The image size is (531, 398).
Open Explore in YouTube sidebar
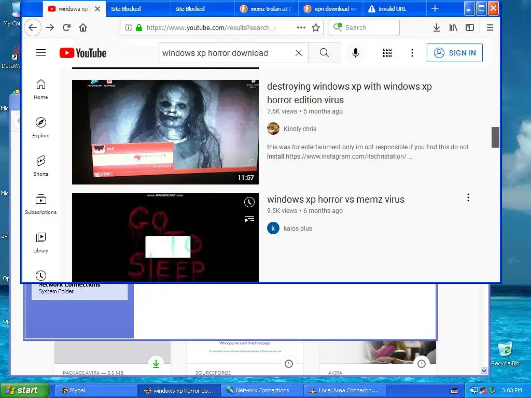(x=40, y=127)
